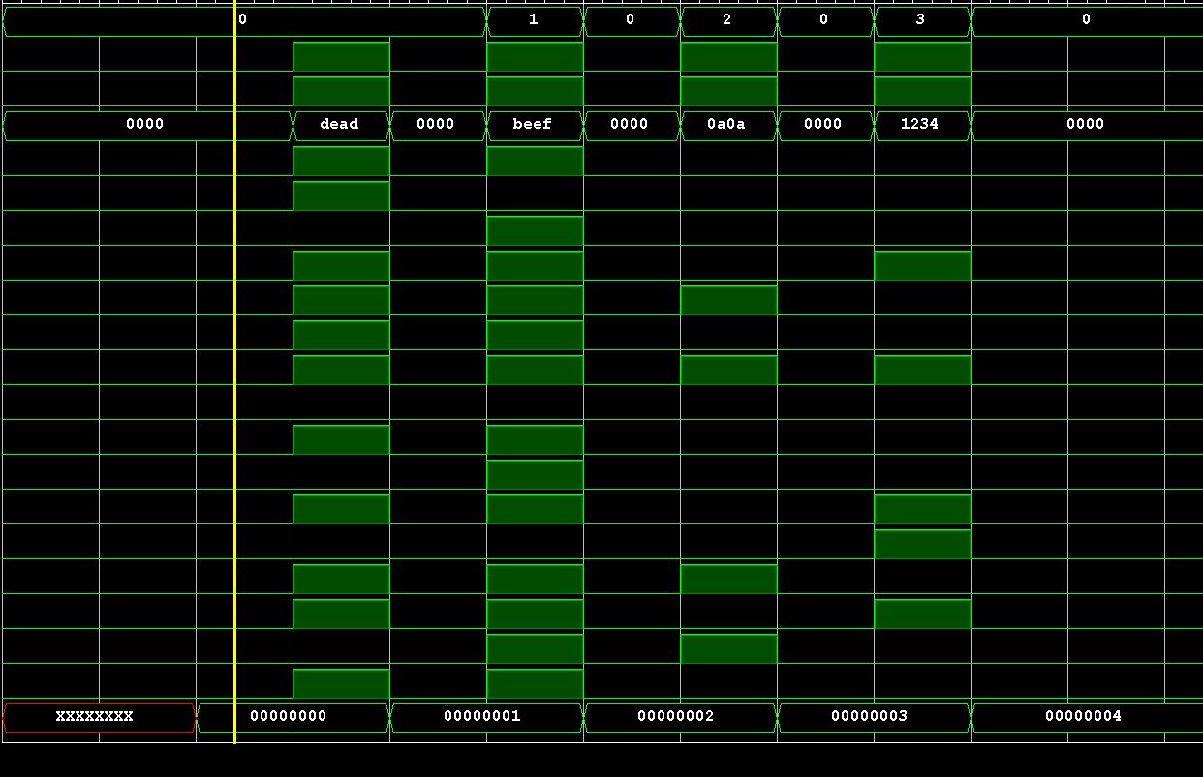Image resolution: width=1203 pixels, height=777 pixels.
Task: Click the 0000 segment following 1234
Action: [x=1086, y=125]
